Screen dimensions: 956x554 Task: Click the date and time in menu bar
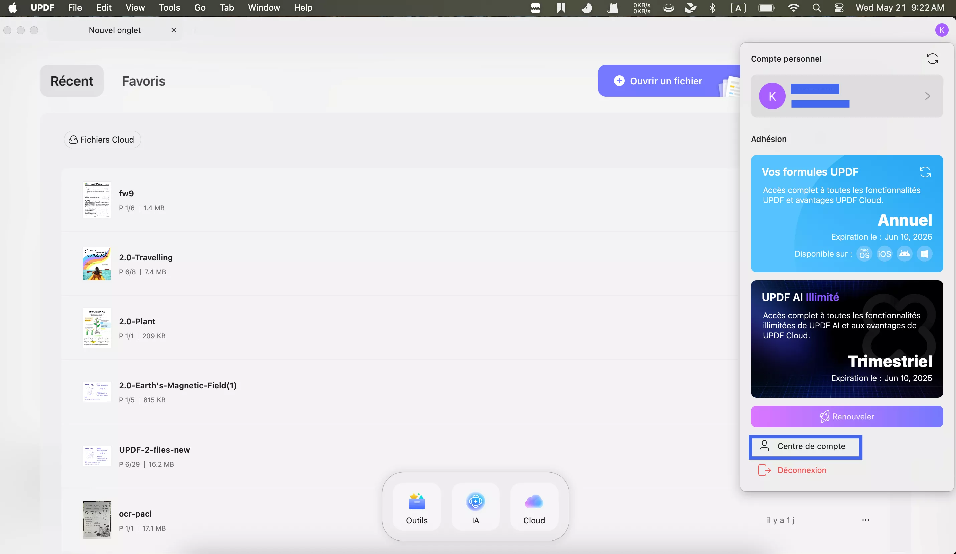click(900, 8)
